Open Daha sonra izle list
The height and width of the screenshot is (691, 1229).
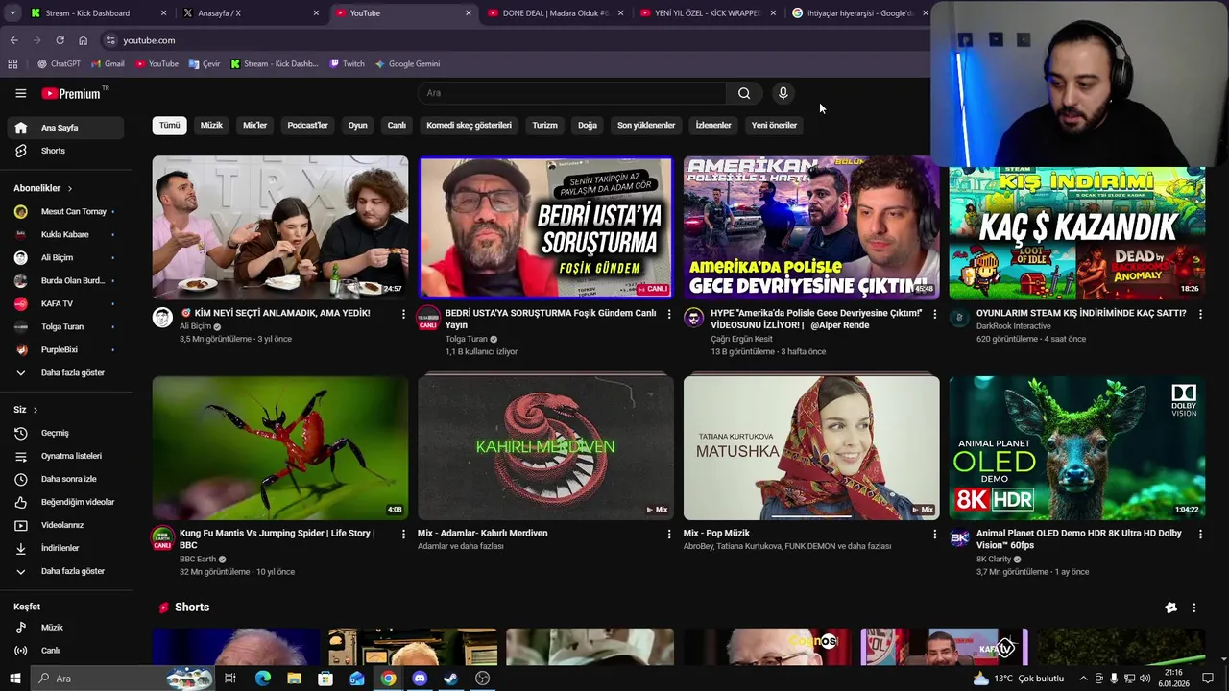pos(65,479)
